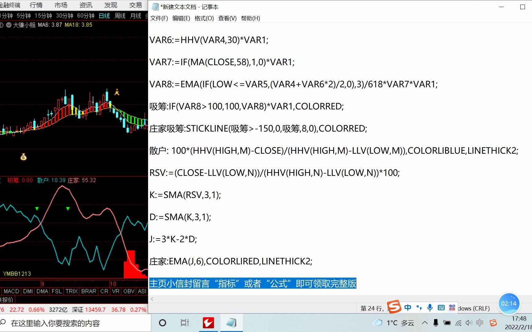The width and height of the screenshot is (532, 332).
Task: Click the Sogou input method logo
Action: pos(394,306)
